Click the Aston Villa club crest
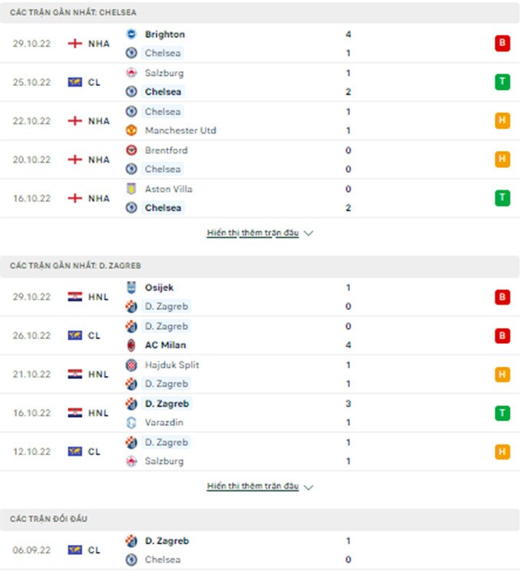Image resolution: width=522 pixels, height=571 pixels. point(131,189)
